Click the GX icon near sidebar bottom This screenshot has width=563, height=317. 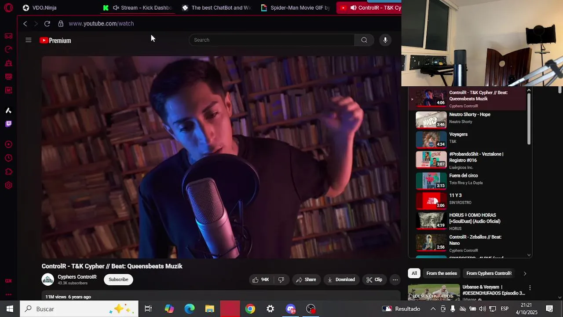click(x=8, y=281)
